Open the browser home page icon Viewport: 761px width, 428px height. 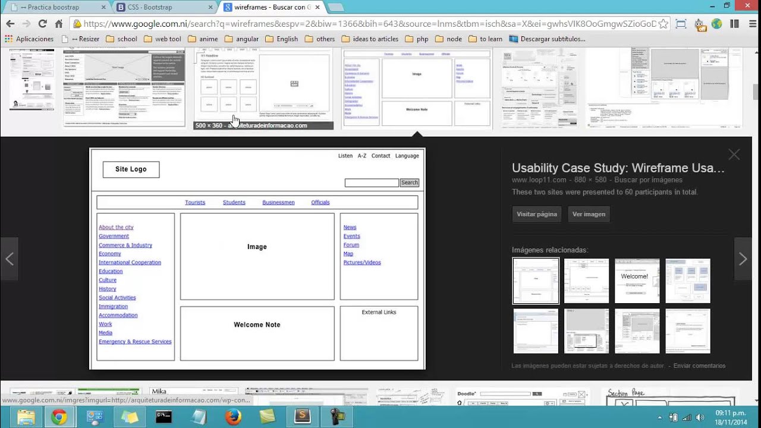pyautogui.click(x=58, y=24)
